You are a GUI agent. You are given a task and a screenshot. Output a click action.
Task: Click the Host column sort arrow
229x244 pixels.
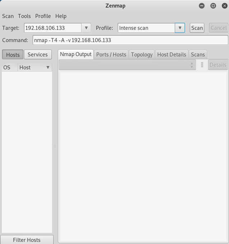pos(48,68)
